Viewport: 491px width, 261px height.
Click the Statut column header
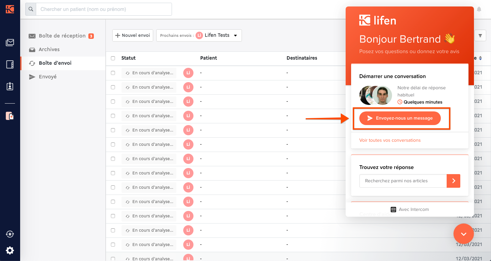tap(129, 58)
